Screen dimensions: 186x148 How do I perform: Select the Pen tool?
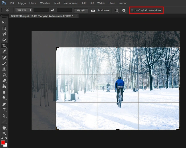(4, 104)
